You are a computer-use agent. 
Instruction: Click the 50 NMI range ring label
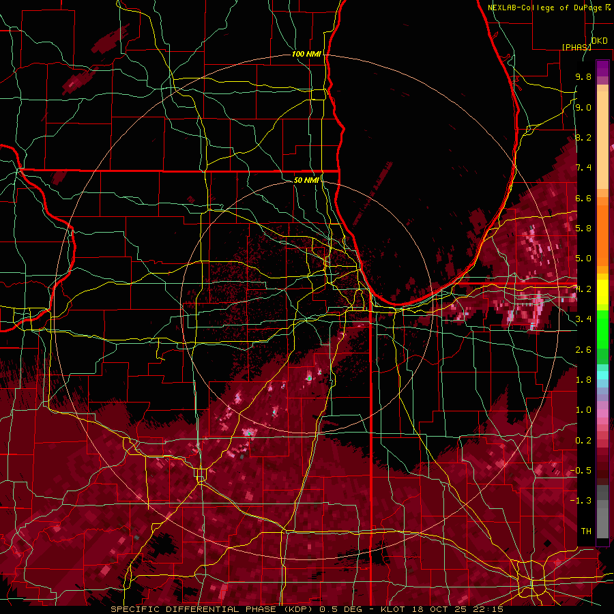coord(306,180)
